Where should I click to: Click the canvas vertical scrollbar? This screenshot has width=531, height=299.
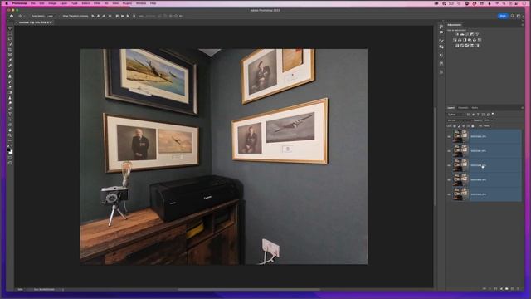coord(435,156)
